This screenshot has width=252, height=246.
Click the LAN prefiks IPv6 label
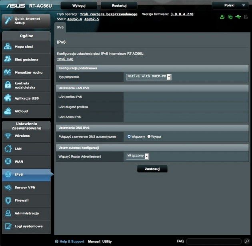(70, 97)
